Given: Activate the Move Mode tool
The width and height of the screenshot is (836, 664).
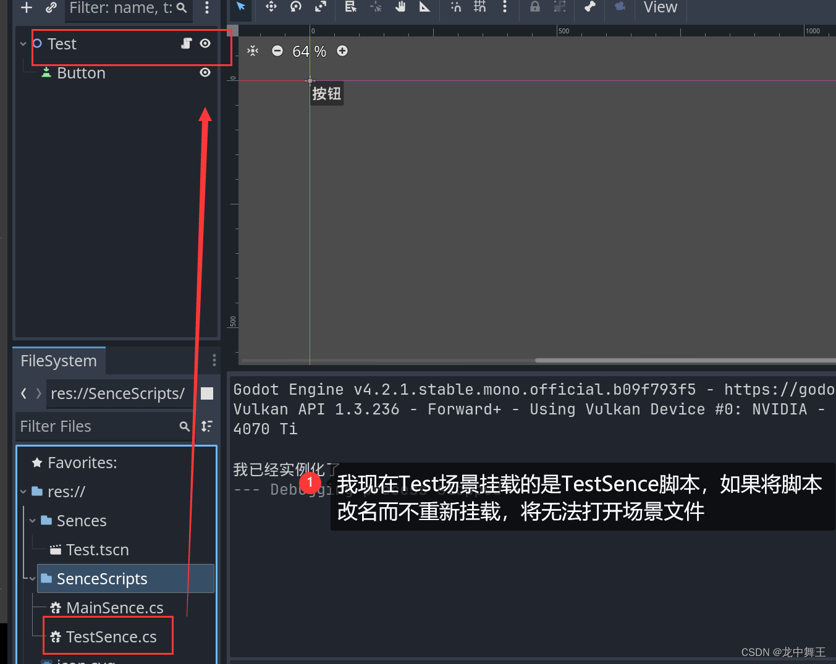Looking at the screenshot, I should coord(271,7).
